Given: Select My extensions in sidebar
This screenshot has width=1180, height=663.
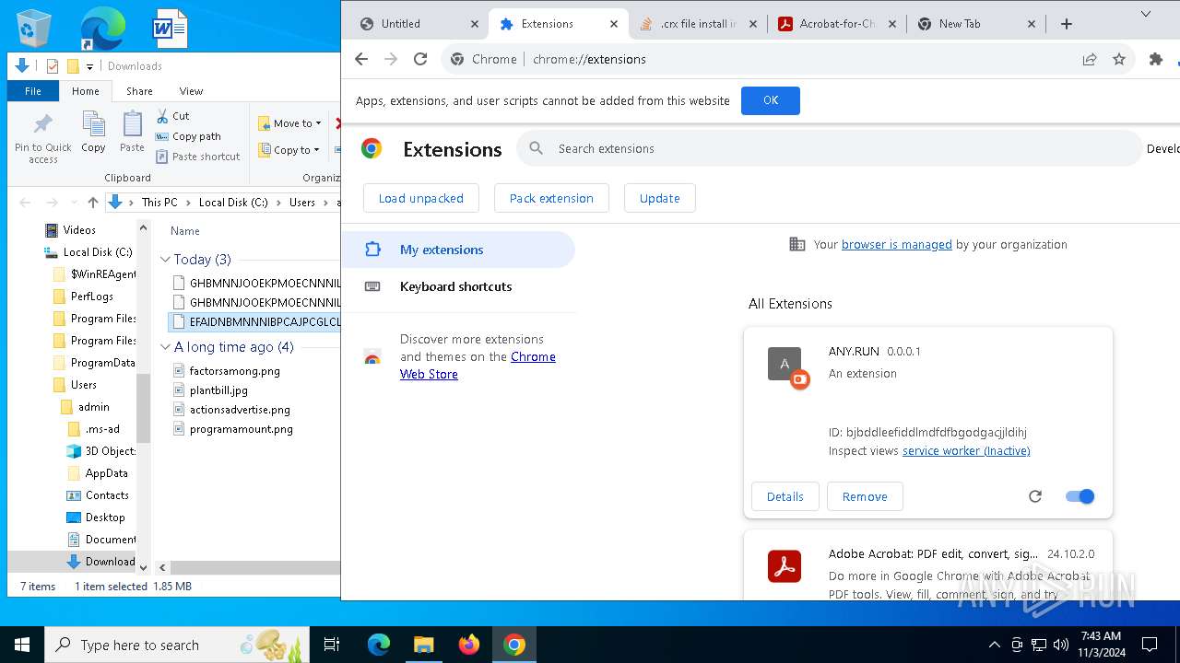Looking at the screenshot, I should pos(458,250).
